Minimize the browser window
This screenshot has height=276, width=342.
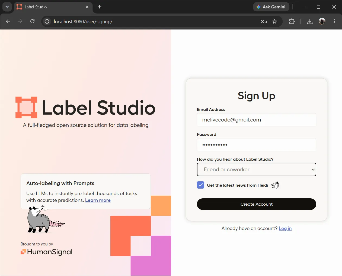point(303,7)
